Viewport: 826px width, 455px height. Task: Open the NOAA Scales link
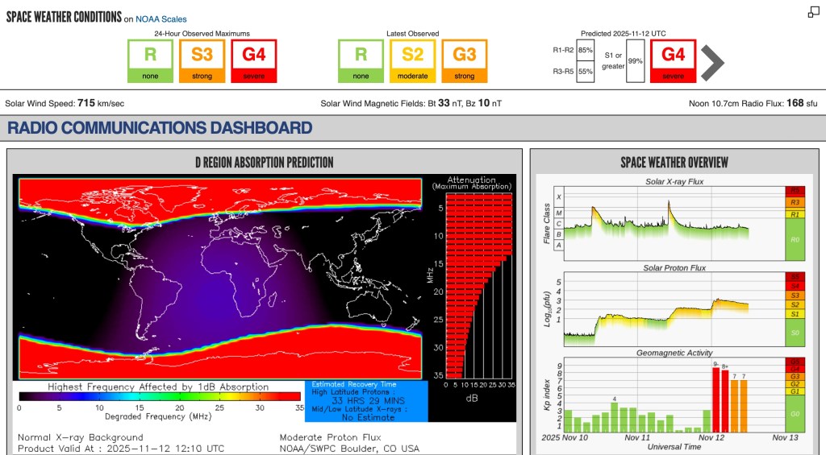pos(162,19)
